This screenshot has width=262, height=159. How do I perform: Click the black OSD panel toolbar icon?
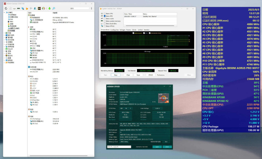point(39,8)
